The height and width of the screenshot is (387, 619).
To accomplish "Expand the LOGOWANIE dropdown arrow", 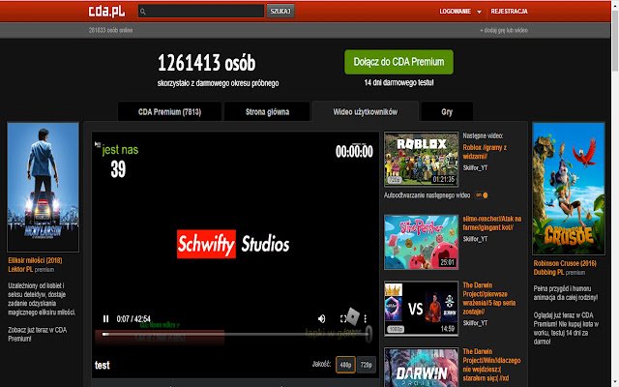I will 480,12.
